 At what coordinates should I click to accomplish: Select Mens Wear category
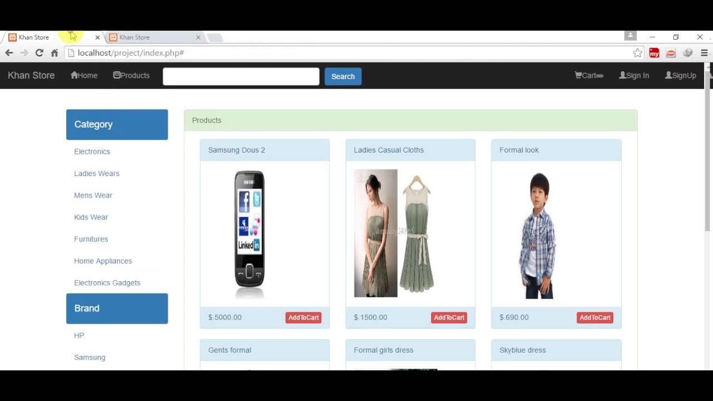click(93, 195)
